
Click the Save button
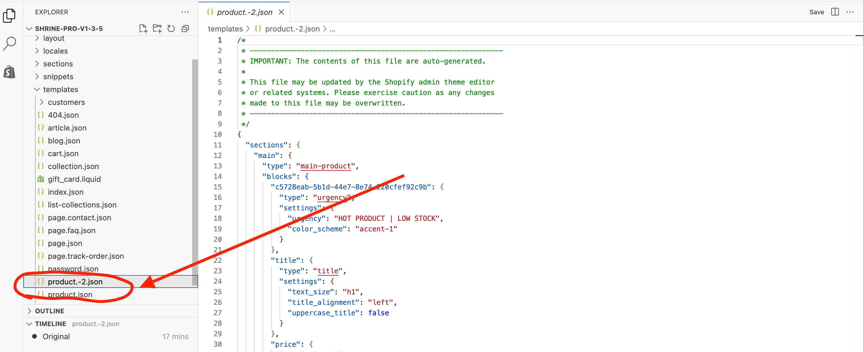[816, 12]
